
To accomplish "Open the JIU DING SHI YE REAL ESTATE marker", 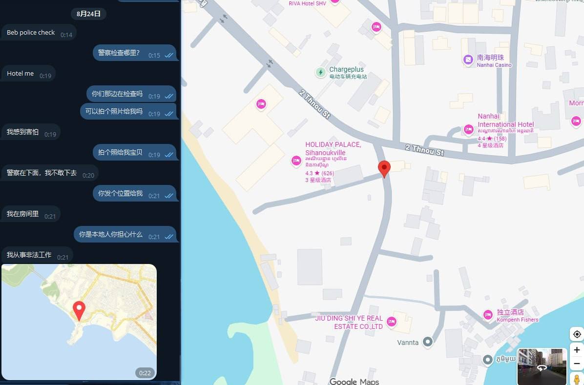I will point(391,322).
